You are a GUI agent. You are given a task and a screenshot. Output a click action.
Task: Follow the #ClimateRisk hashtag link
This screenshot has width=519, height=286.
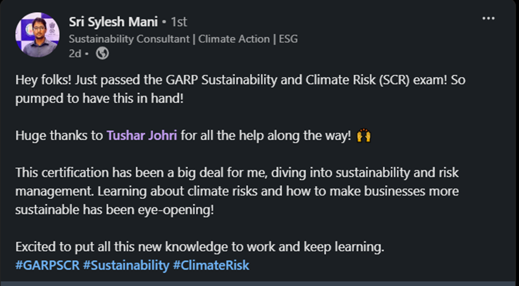tap(211, 265)
